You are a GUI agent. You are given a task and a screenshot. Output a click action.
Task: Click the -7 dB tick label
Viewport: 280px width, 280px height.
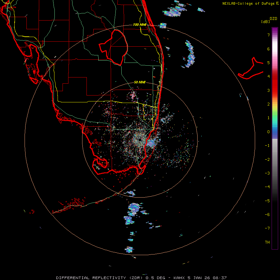pyautogui.click(x=267, y=228)
